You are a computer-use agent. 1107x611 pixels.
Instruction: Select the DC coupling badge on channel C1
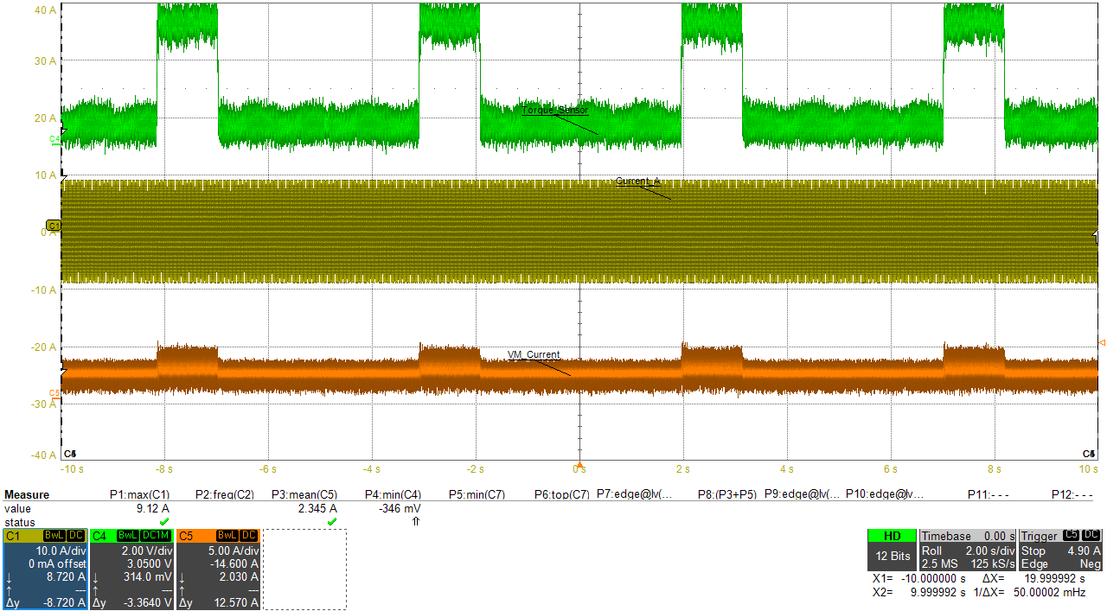pyautogui.click(x=75, y=536)
